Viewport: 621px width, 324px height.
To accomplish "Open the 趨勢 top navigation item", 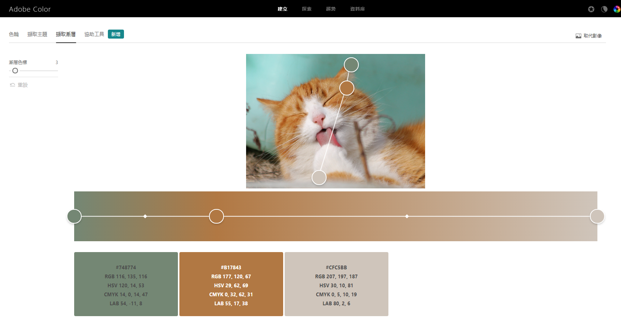I will [331, 9].
